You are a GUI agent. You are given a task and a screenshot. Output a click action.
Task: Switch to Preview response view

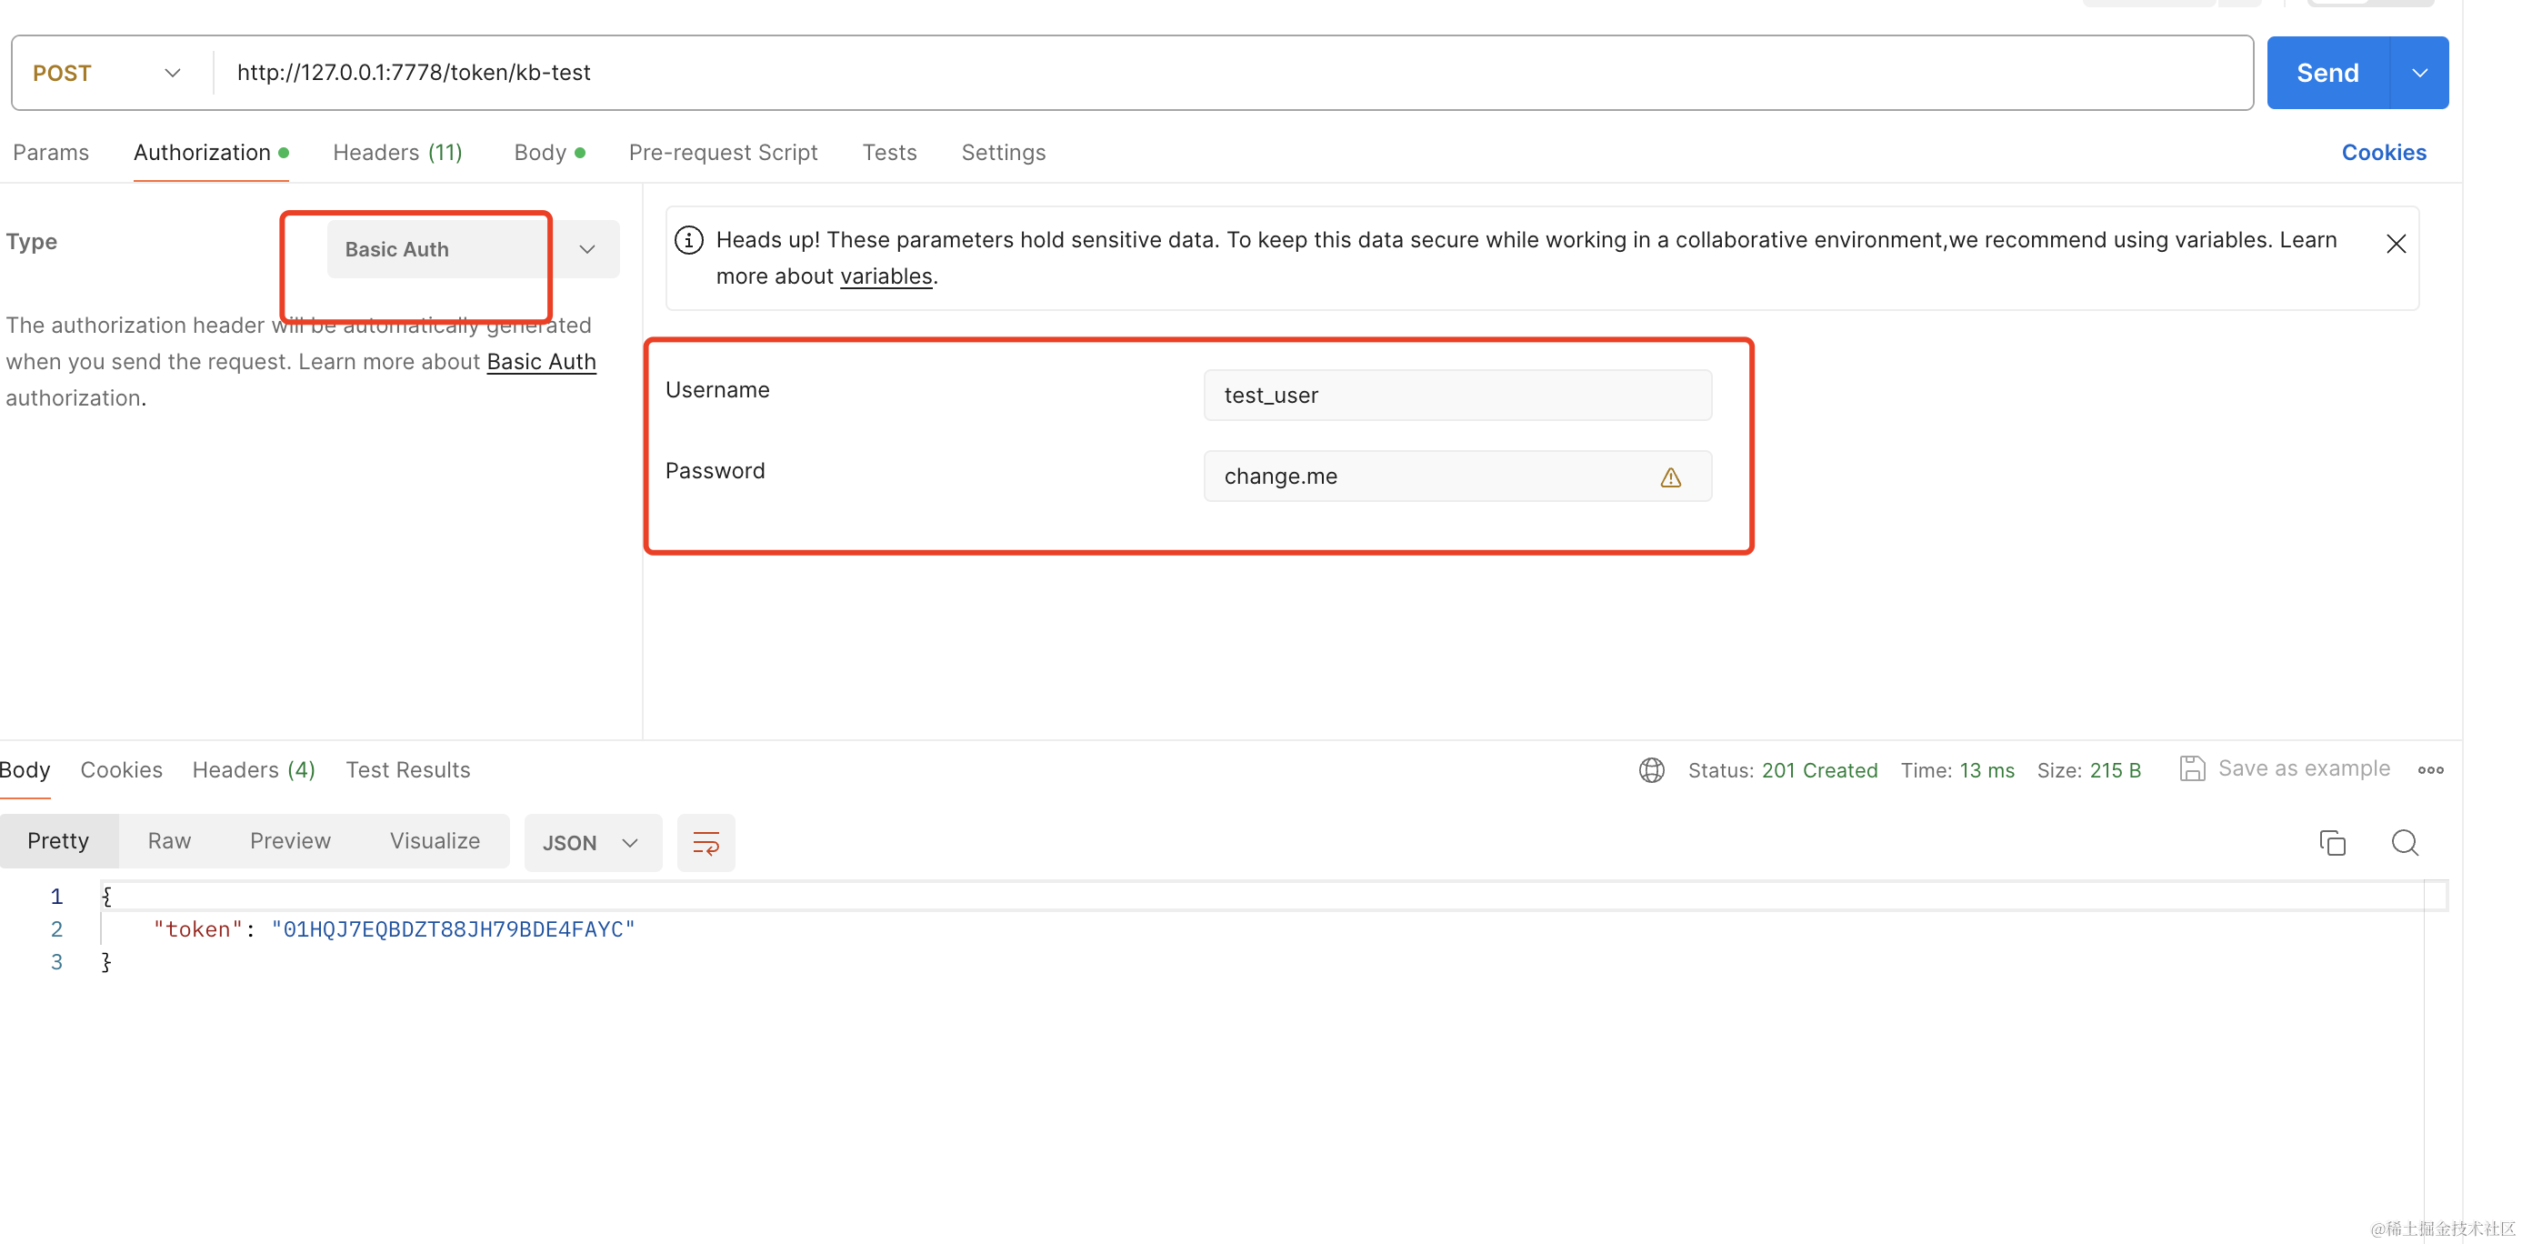click(x=290, y=840)
